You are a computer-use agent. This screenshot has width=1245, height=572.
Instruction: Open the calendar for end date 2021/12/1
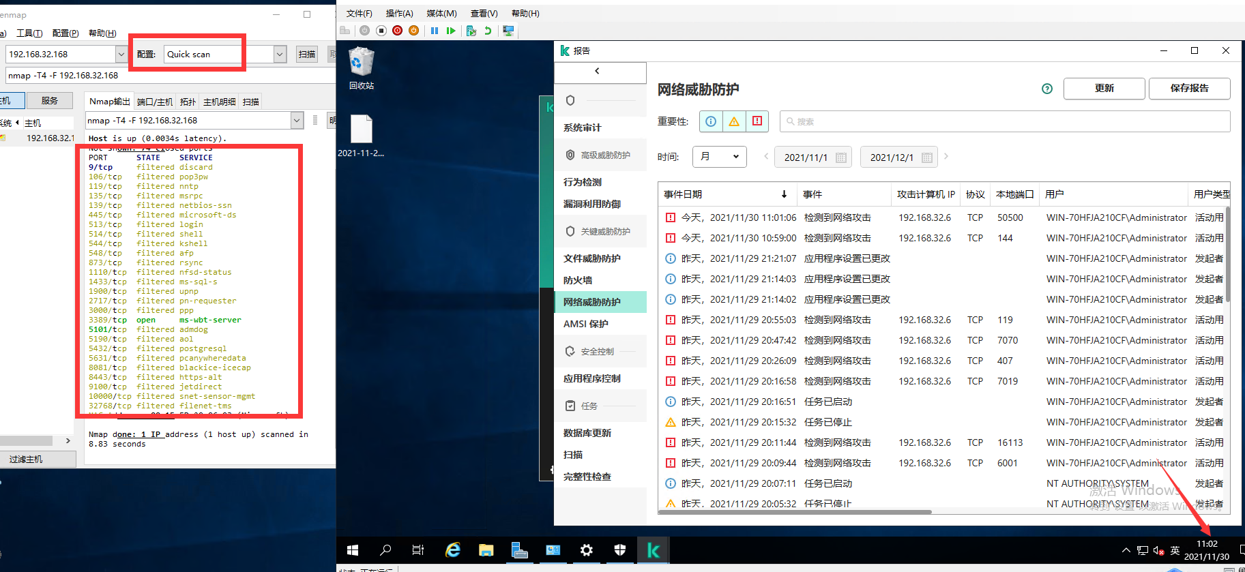click(x=926, y=157)
